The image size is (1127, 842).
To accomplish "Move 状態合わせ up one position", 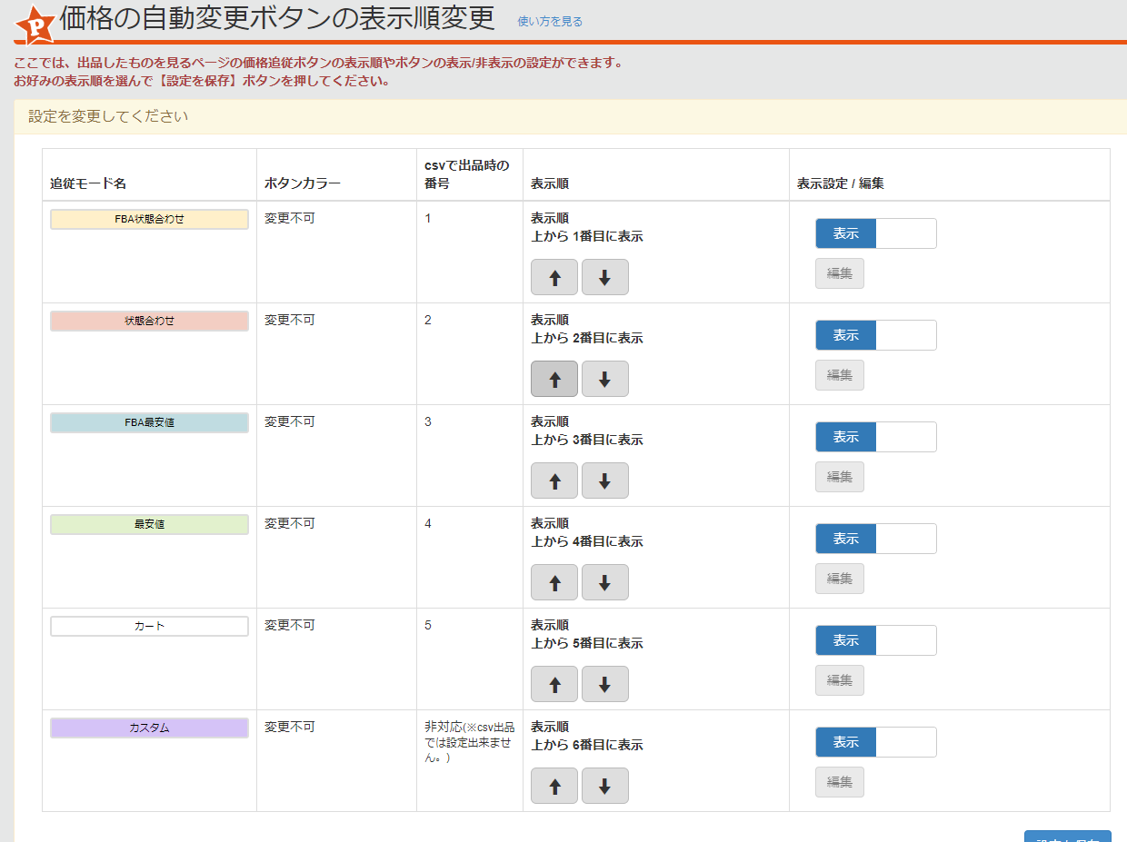I will pyautogui.click(x=554, y=380).
